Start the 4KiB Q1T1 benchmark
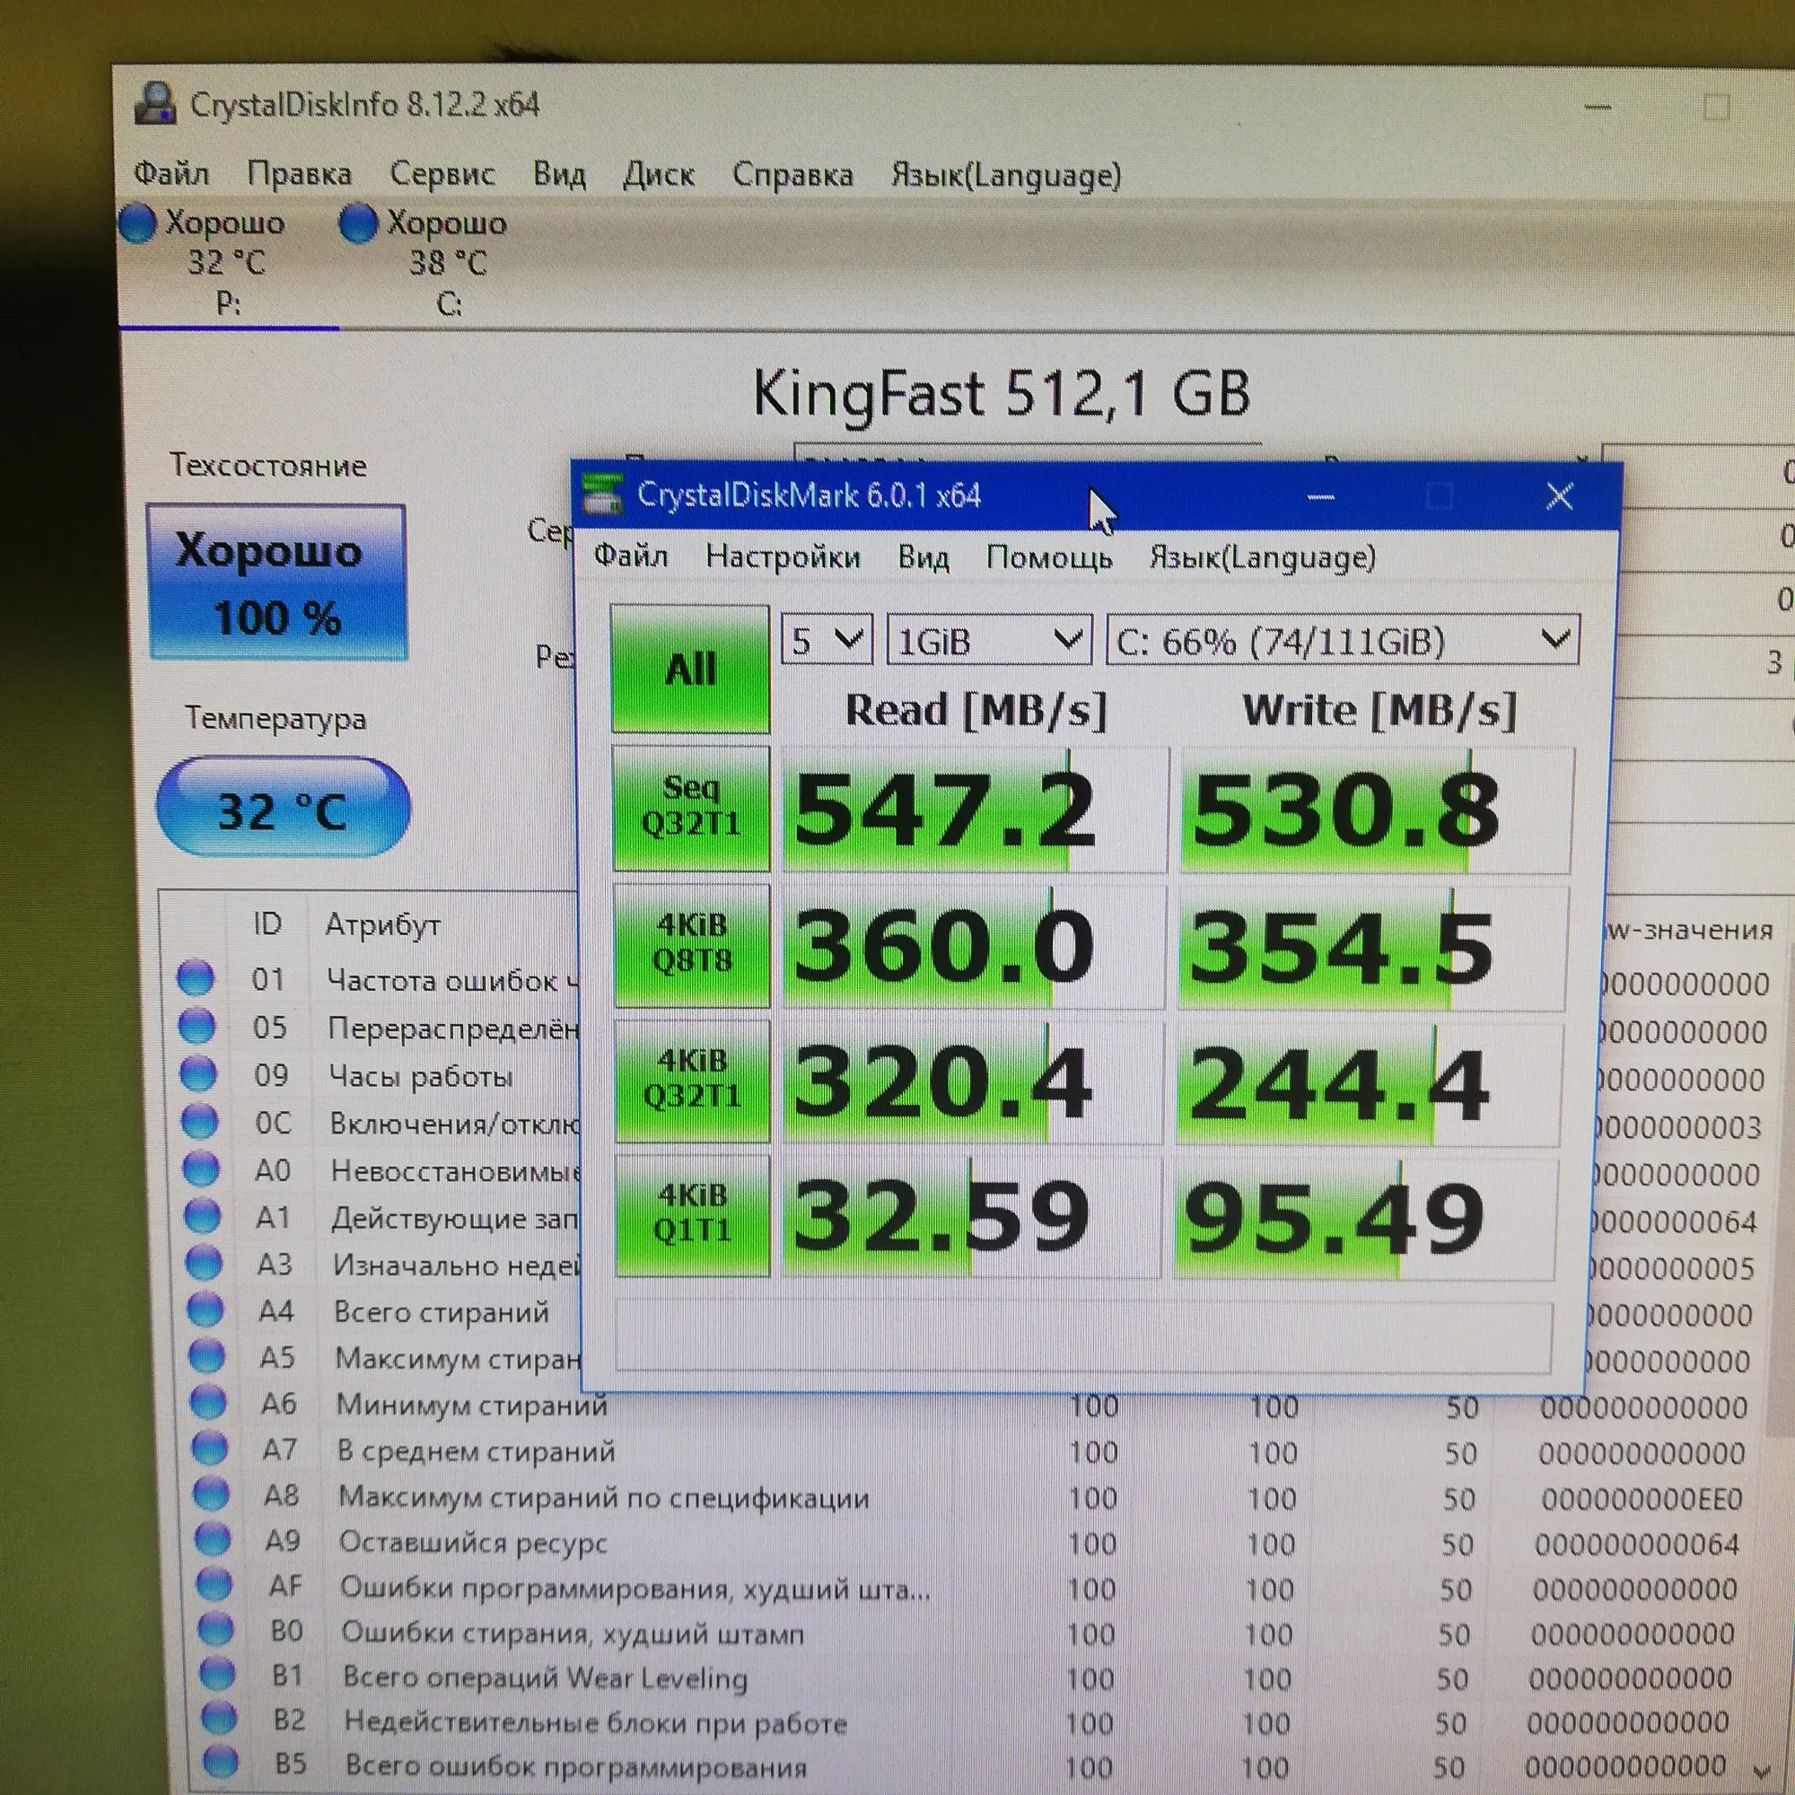The height and width of the screenshot is (1795, 1795). (x=693, y=1214)
